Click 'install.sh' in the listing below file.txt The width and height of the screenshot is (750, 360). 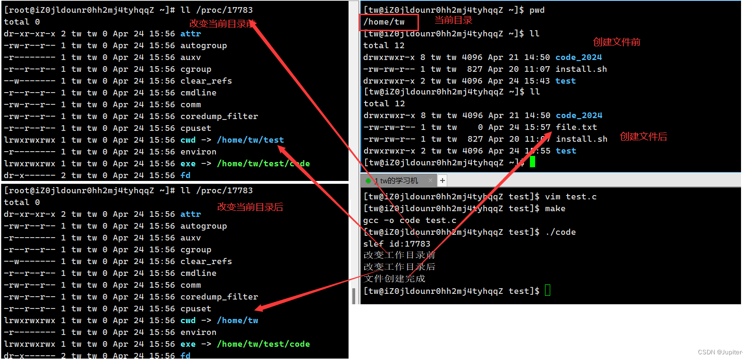pos(581,139)
